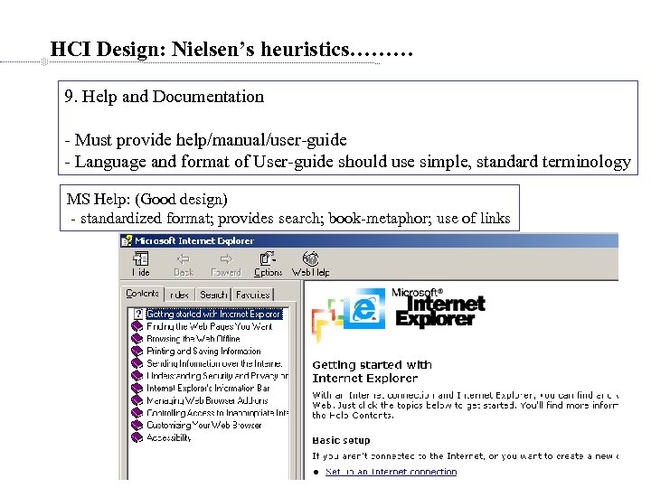Image resolution: width=651 pixels, height=488 pixels.
Task: Click book icon beside Information Bar topic
Action: click(x=137, y=389)
